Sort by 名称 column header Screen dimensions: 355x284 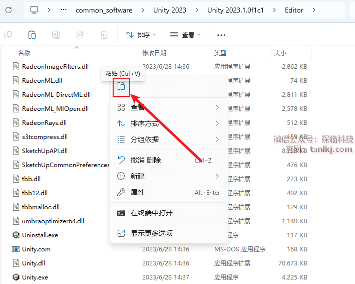point(24,53)
